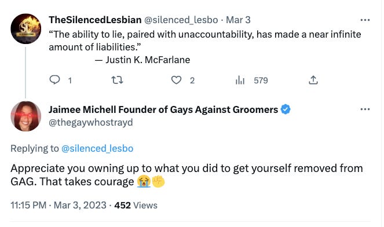Open more options on Jaimee Michell's reply
Image resolution: width=384 pixels, height=227 pixels.
[365, 109]
